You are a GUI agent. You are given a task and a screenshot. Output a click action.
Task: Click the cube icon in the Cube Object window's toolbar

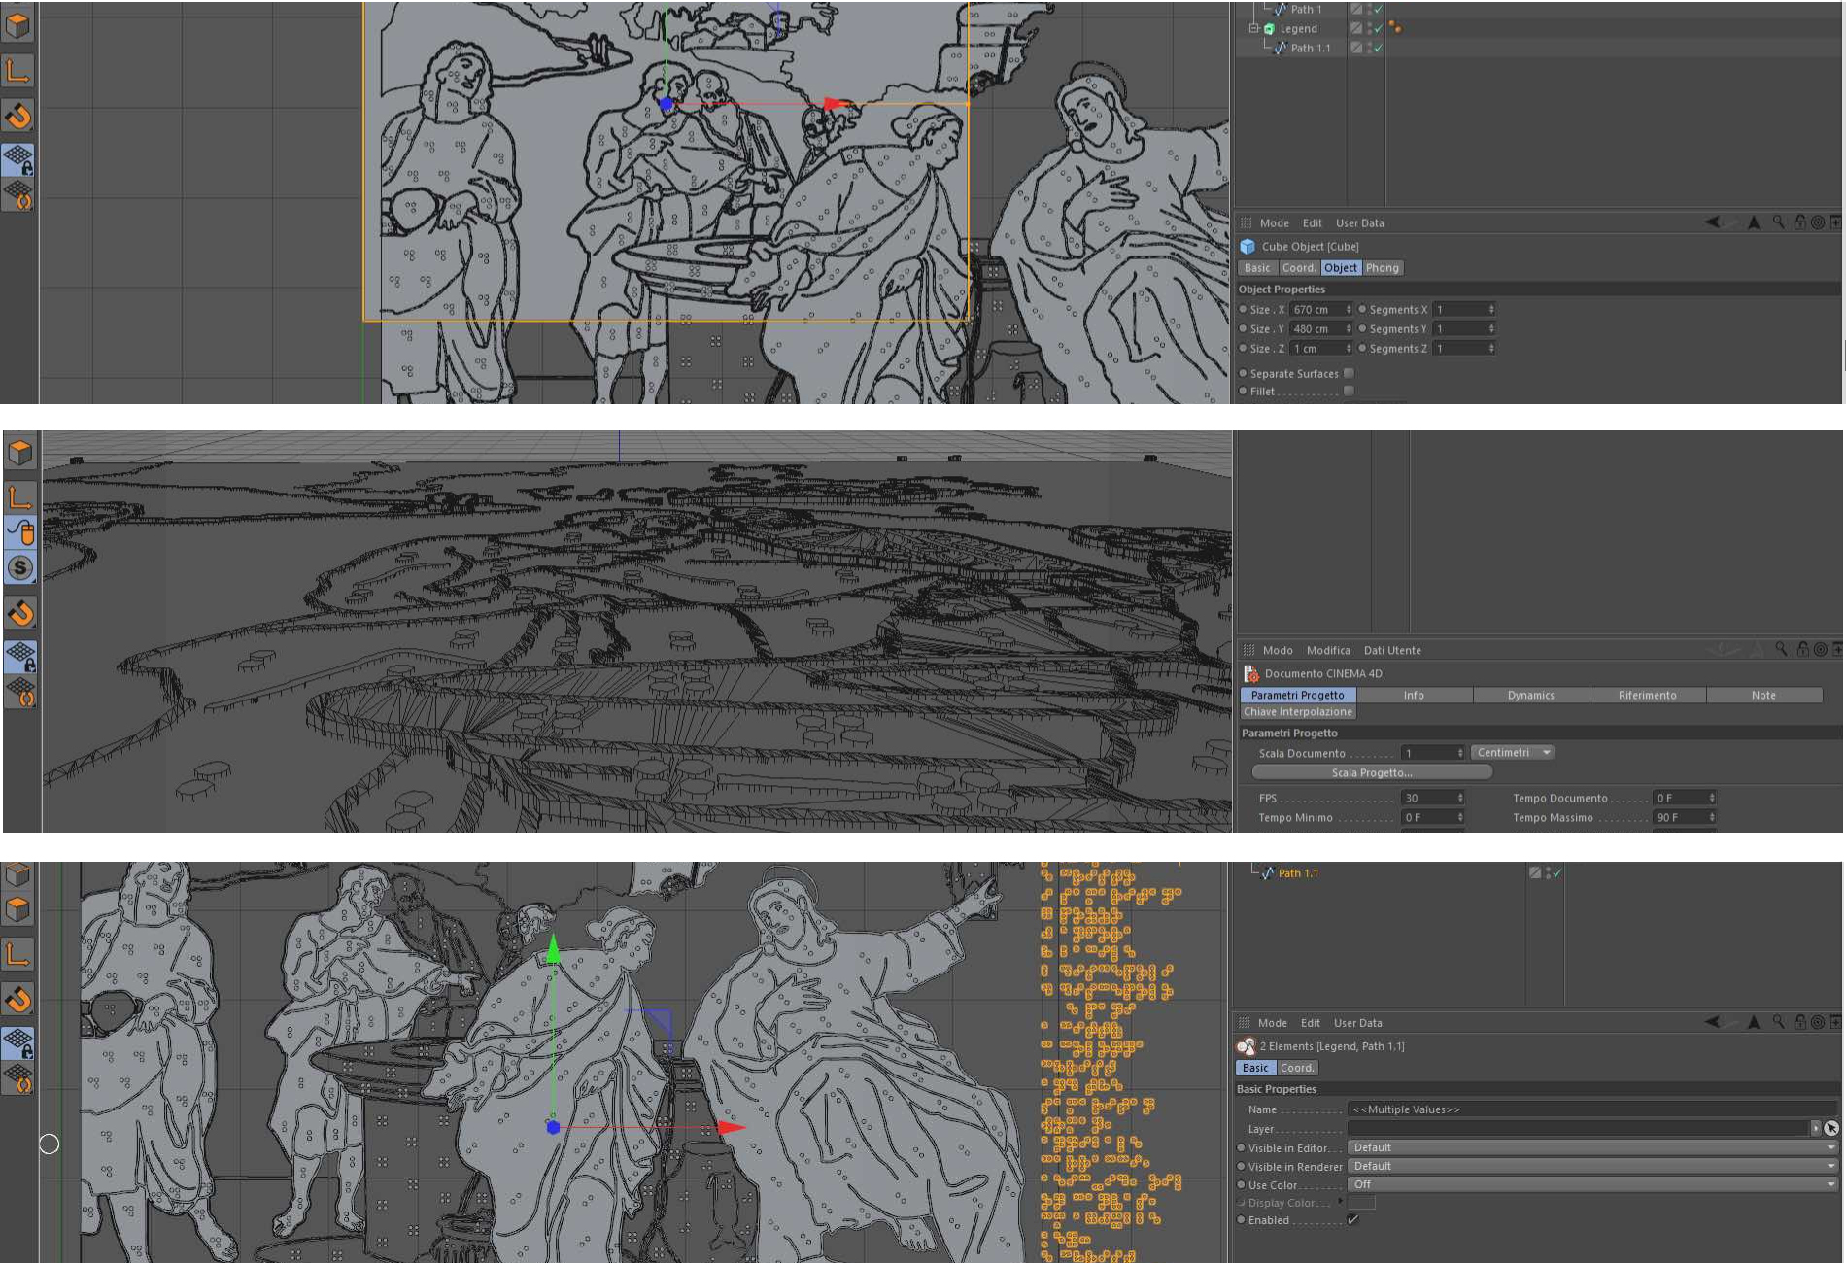(17, 25)
